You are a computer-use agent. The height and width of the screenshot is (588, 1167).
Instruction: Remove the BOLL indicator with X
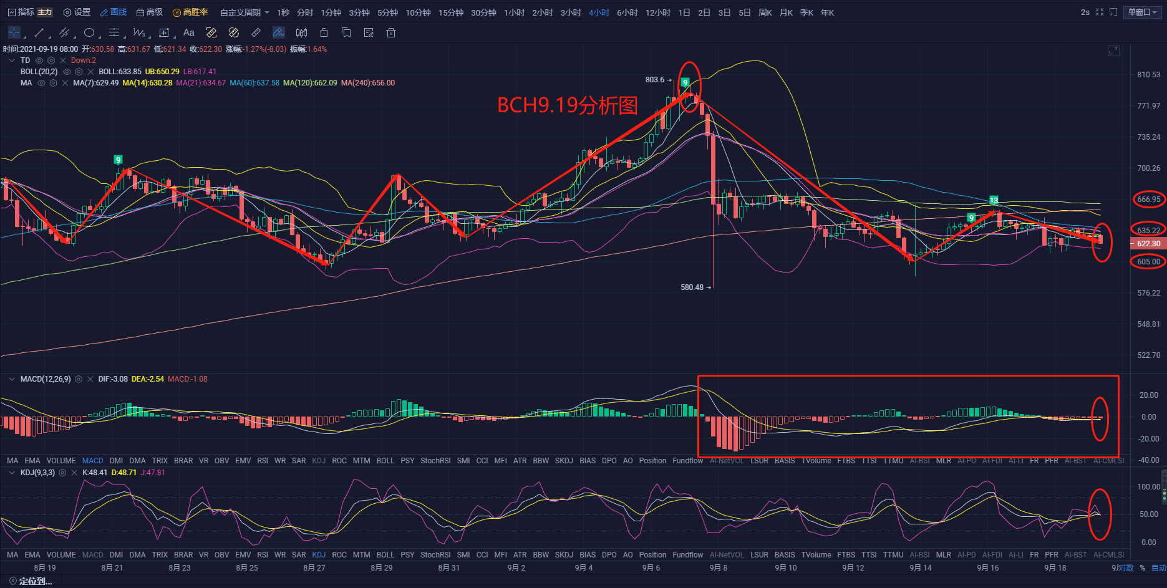(x=91, y=72)
